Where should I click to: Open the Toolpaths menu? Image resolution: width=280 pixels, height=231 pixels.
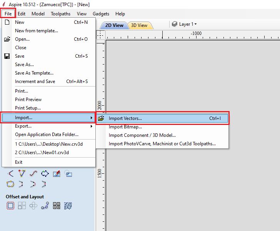[x=60, y=14]
